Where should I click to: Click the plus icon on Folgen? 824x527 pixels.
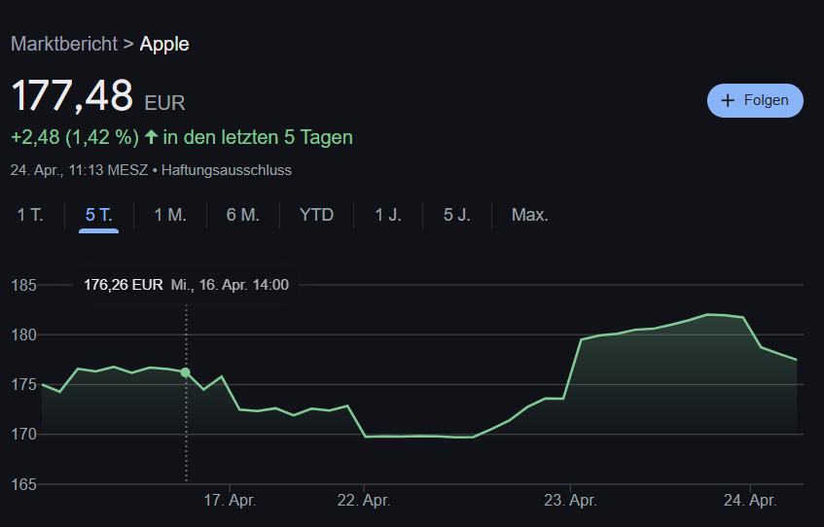coord(728,100)
